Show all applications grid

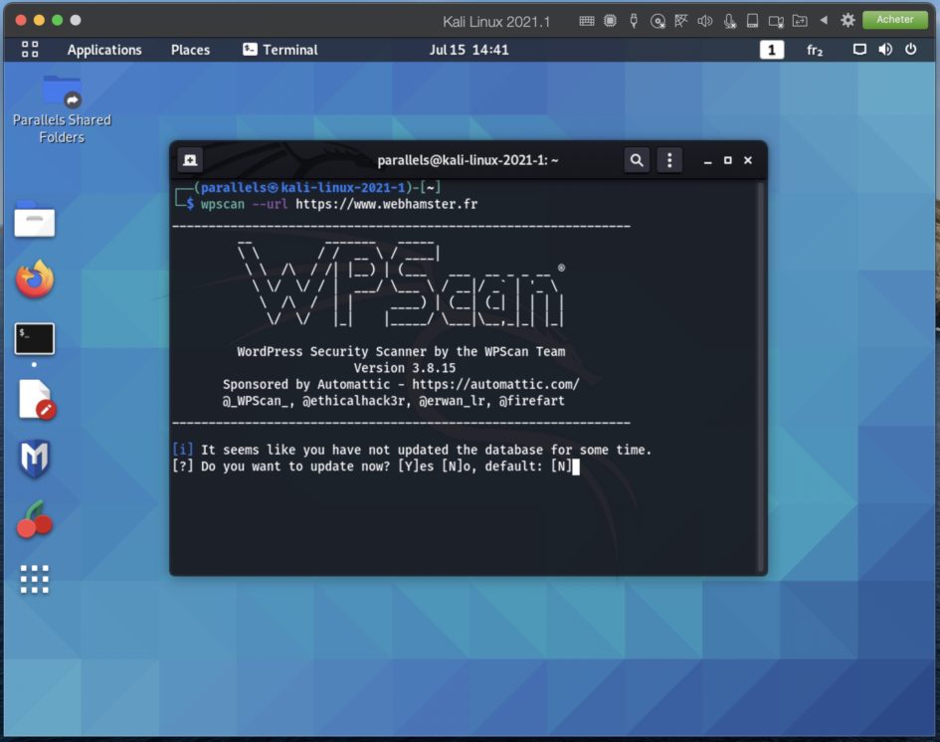point(35,579)
